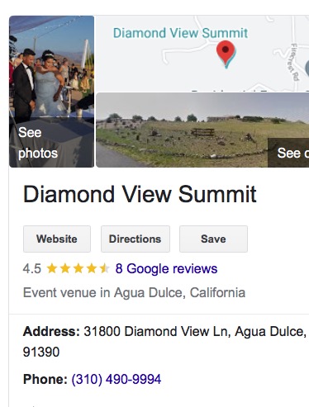Open the venue's Website button
This screenshot has width=309, height=407.
[x=57, y=239]
